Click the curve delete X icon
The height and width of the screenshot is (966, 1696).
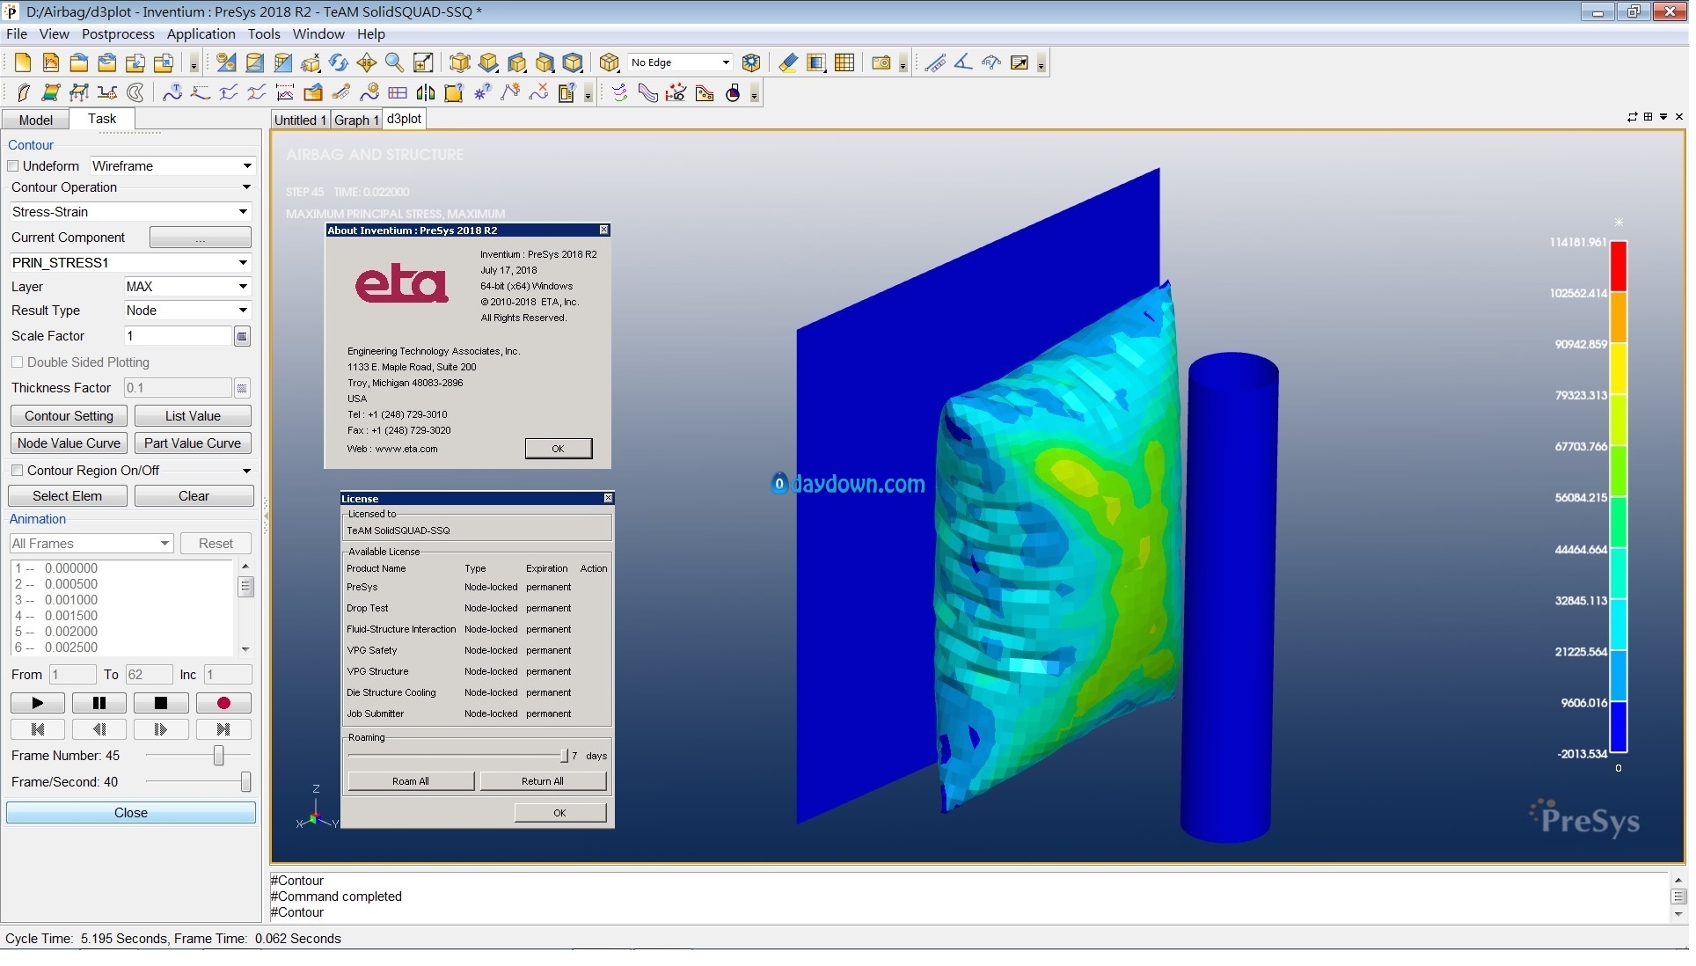point(538,92)
